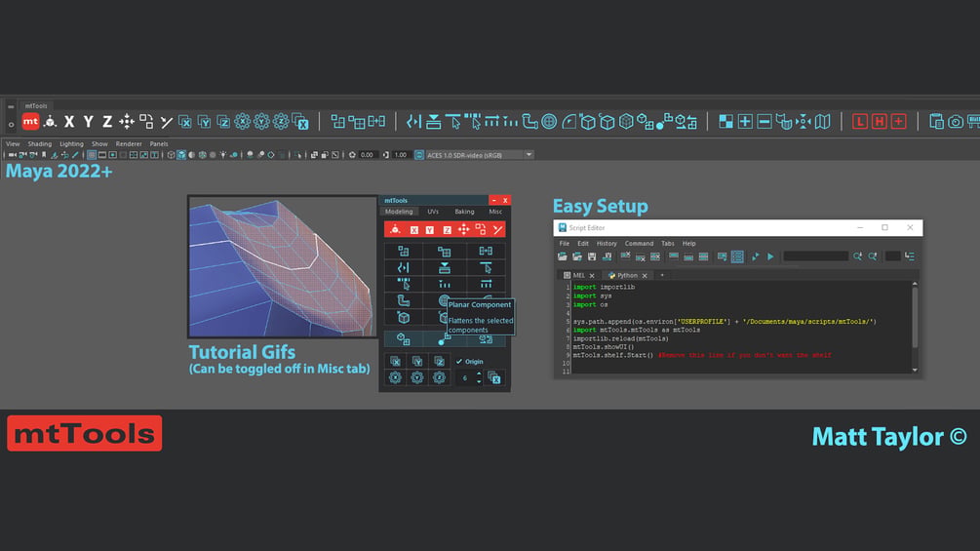The width and height of the screenshot is (980, 551).
Task: Click the red Y button in mtTools panel
Action: point(430,230)
